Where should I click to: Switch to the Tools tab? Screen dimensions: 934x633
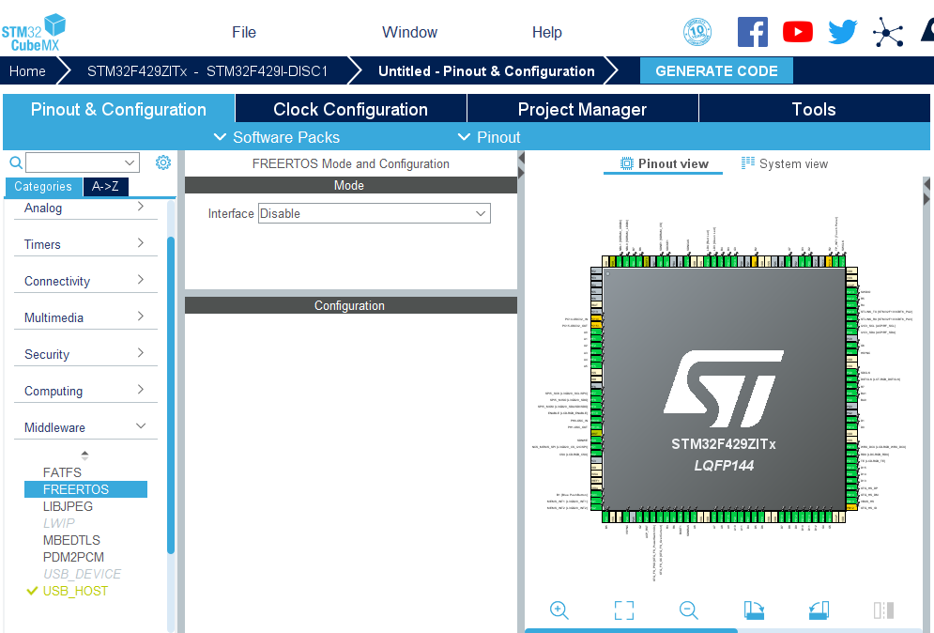(x=814, y=109)
